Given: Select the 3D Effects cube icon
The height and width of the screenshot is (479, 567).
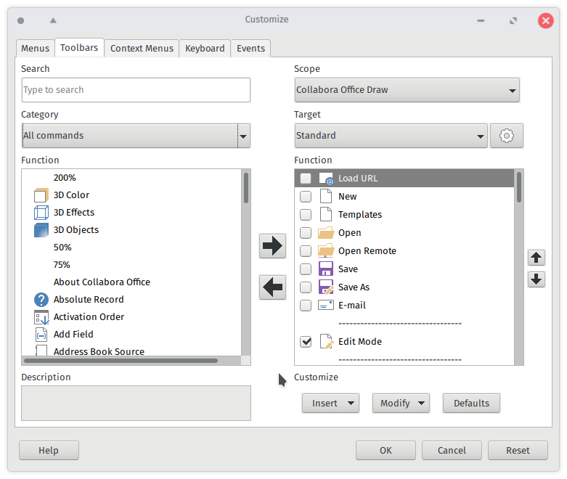Looking at the screenshot, I should (x=41, y=213).
